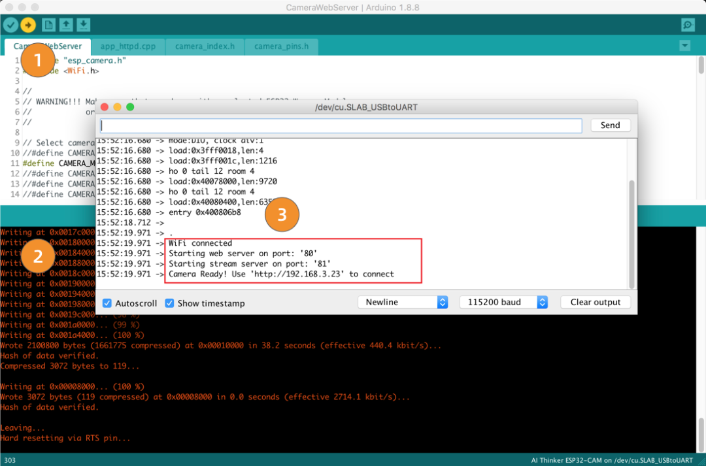This screenshot has height=466, width=706.
Task: Click the console output scrollbar
Action: (x=701, y=435)
